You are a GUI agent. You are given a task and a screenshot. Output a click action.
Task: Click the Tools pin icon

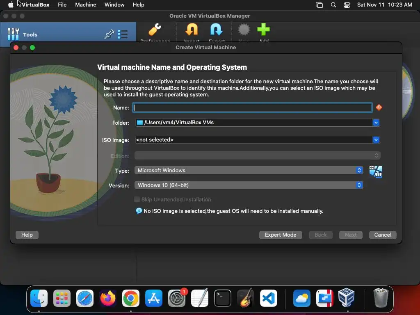(109, 34)
